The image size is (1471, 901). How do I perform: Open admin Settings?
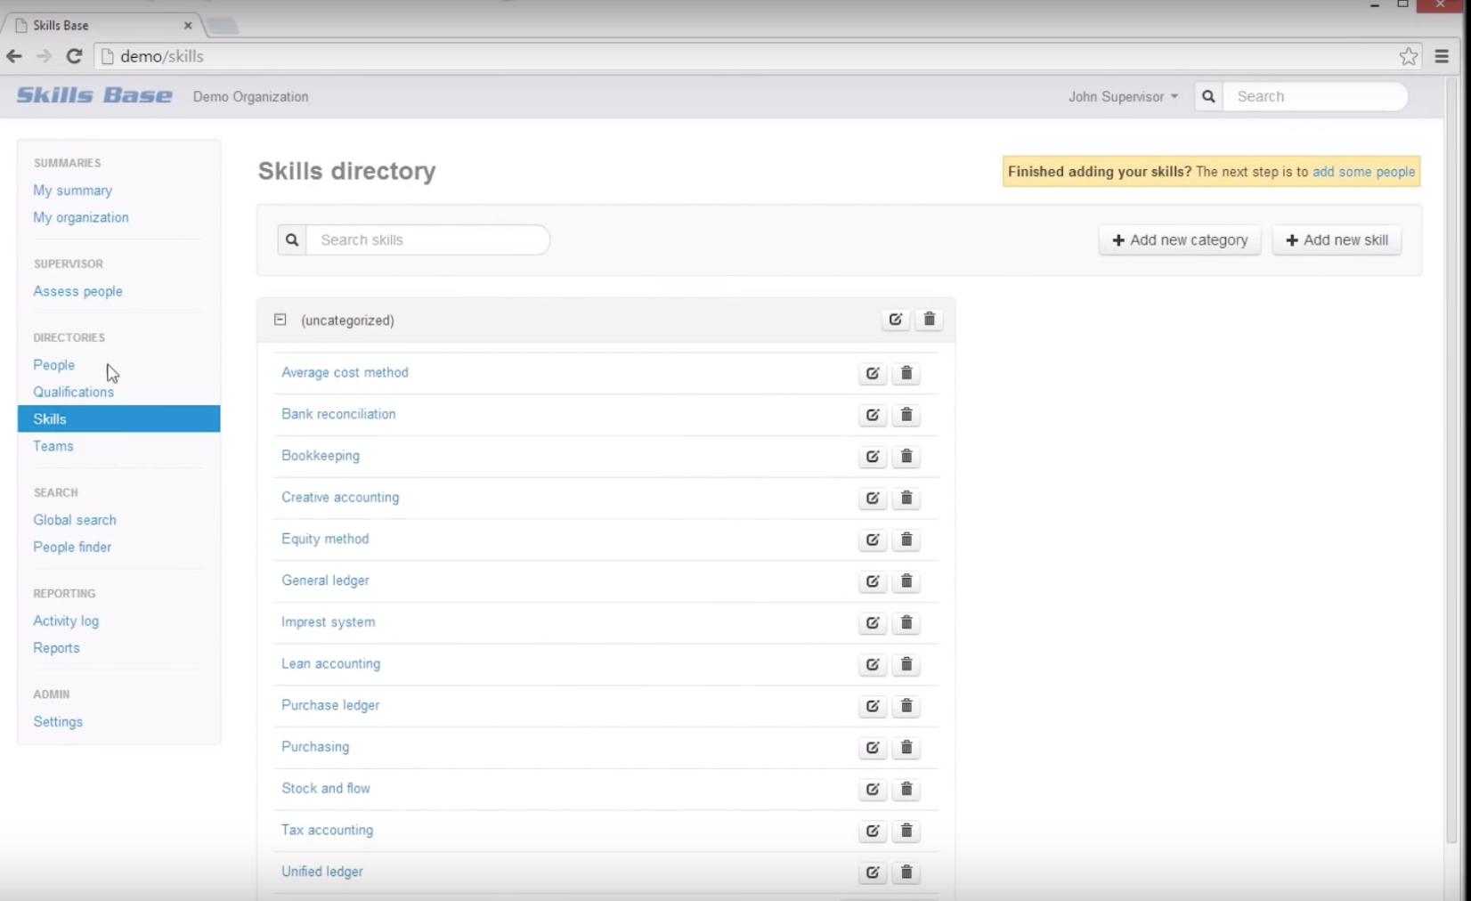[58, 722]
